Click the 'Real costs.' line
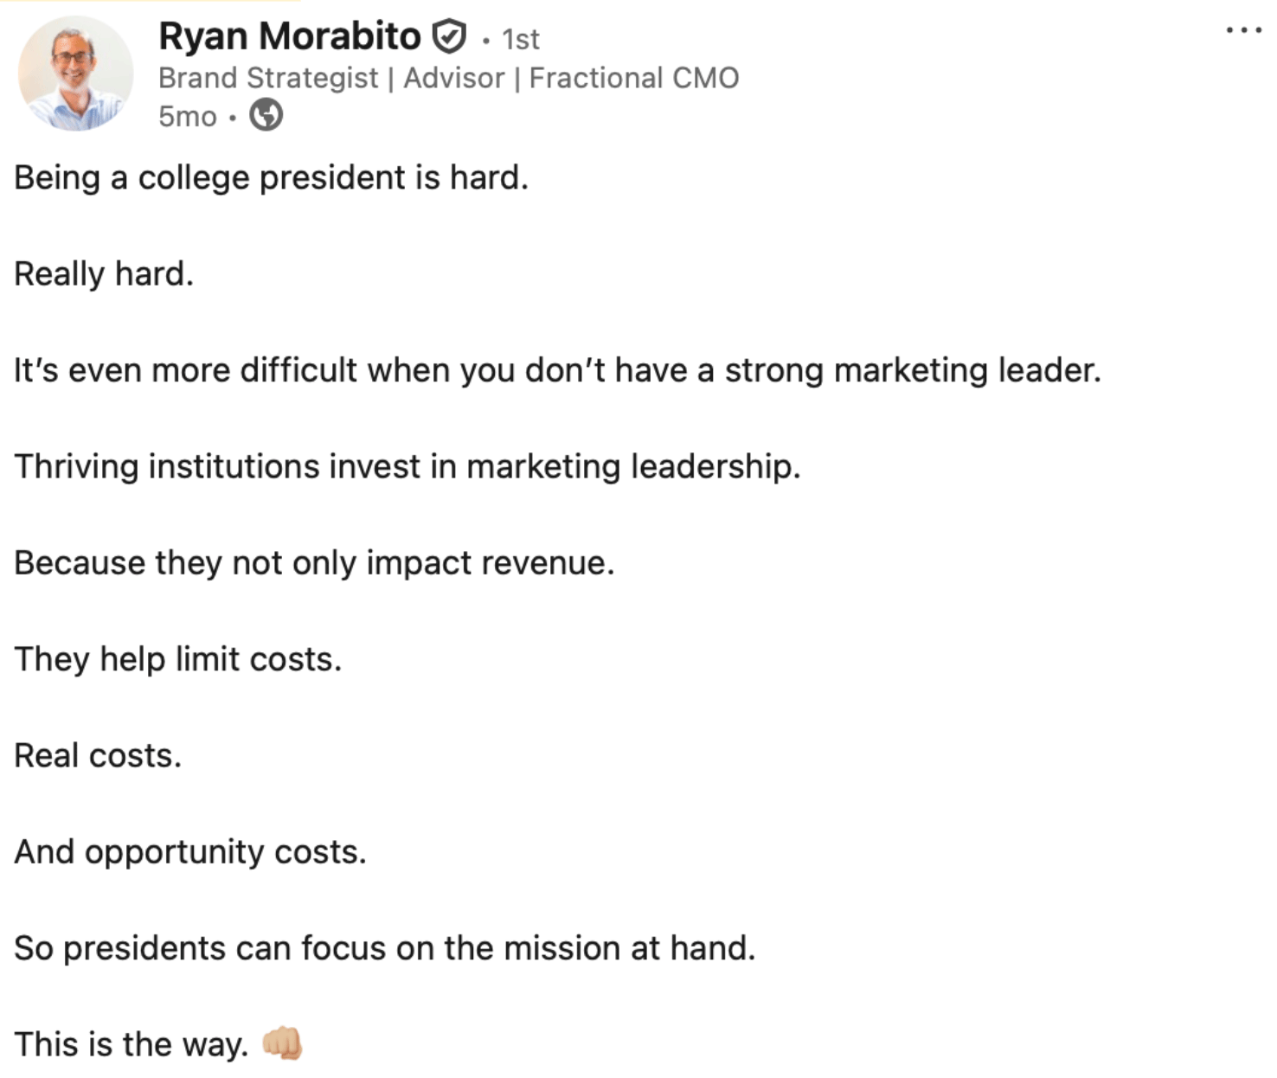Screen dimensions: 1277x1078 [98, 755]
